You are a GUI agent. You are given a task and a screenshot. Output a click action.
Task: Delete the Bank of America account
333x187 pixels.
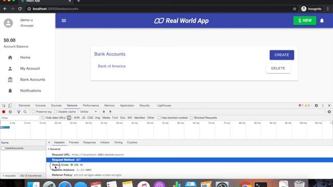tap(278, 68)
